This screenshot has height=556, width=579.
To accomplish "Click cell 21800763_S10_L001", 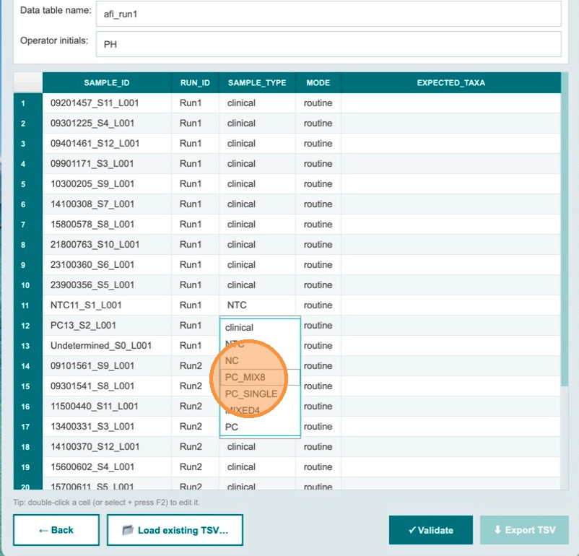I will tap(107, 245).
